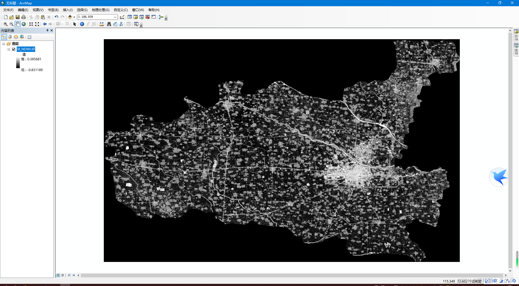Image resolution: width=519 pixels, height=286 pixels.
Task: Click the Go To XY tool
Action: (x=121, y=24)
